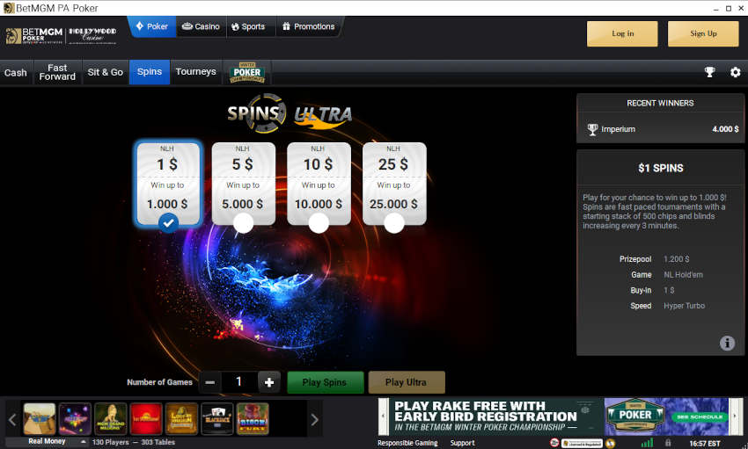The image size is (748, 449).
Task: Click the Log in button
Action: (x=622, y=33)
